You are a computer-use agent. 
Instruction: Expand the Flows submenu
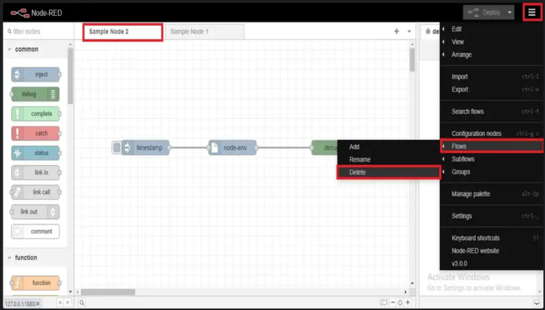[492, 146]
